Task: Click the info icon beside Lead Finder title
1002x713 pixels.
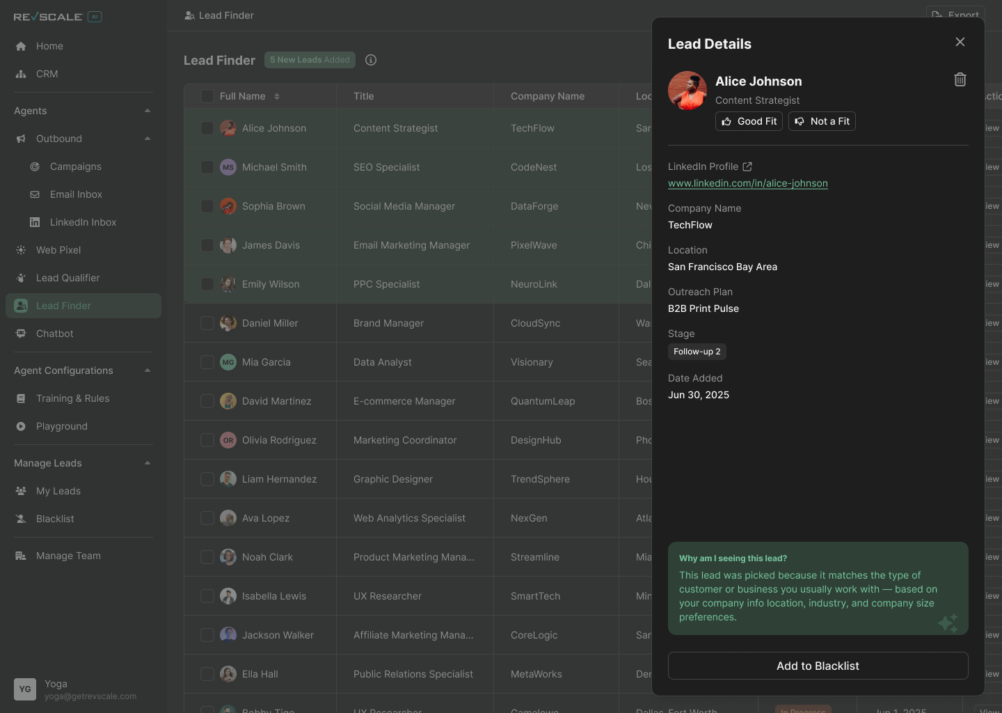Action: click(370, 60)
